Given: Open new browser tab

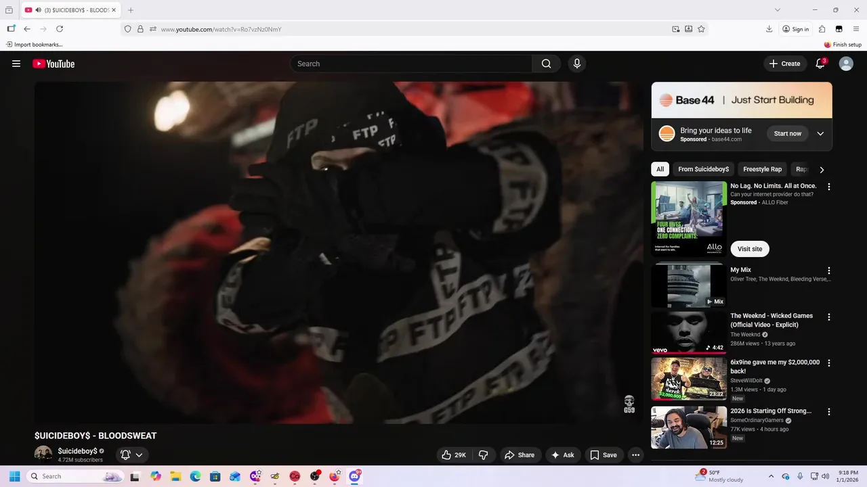Looking at the screenshot, I should (x=131, y=10).
